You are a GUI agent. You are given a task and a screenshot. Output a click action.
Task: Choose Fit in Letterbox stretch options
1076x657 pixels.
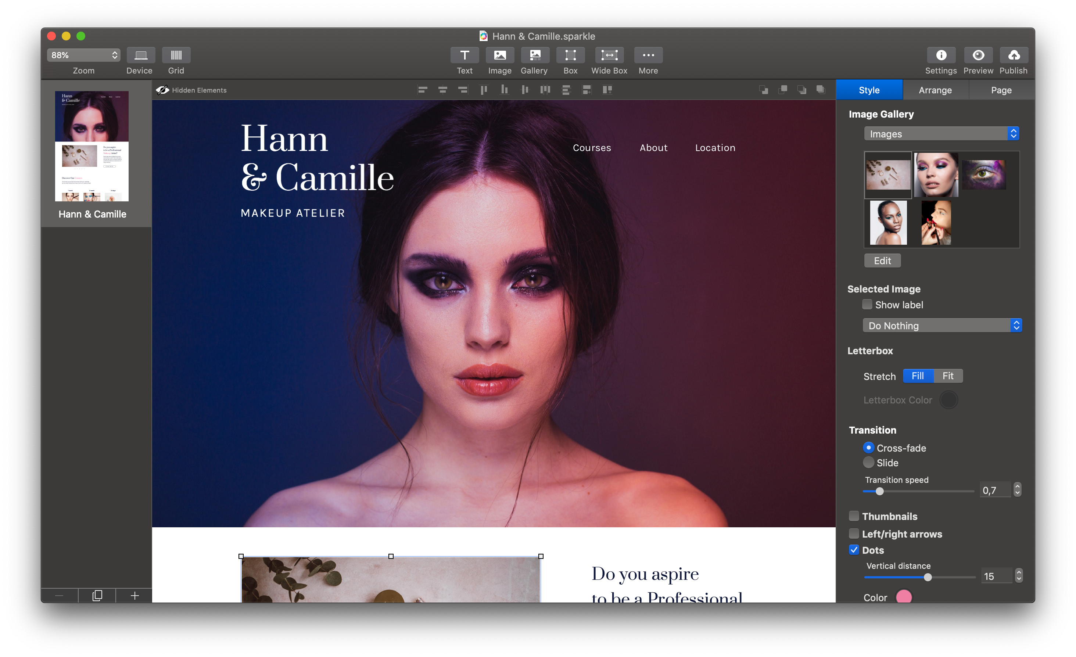(x=948, y=376)
